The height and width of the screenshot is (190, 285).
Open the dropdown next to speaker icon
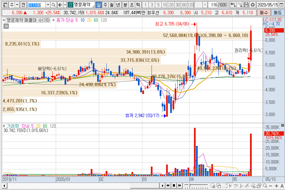pos(65,5)
